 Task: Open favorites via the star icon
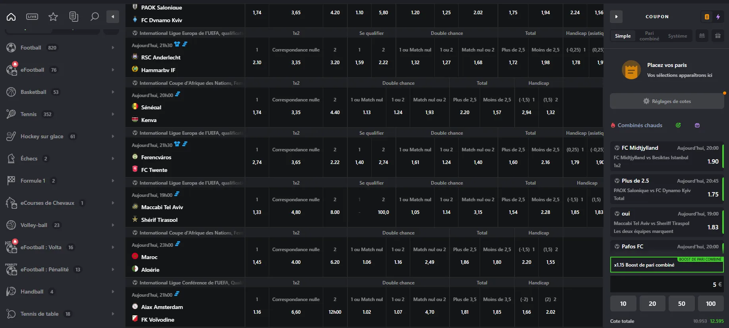coord(53,17)
